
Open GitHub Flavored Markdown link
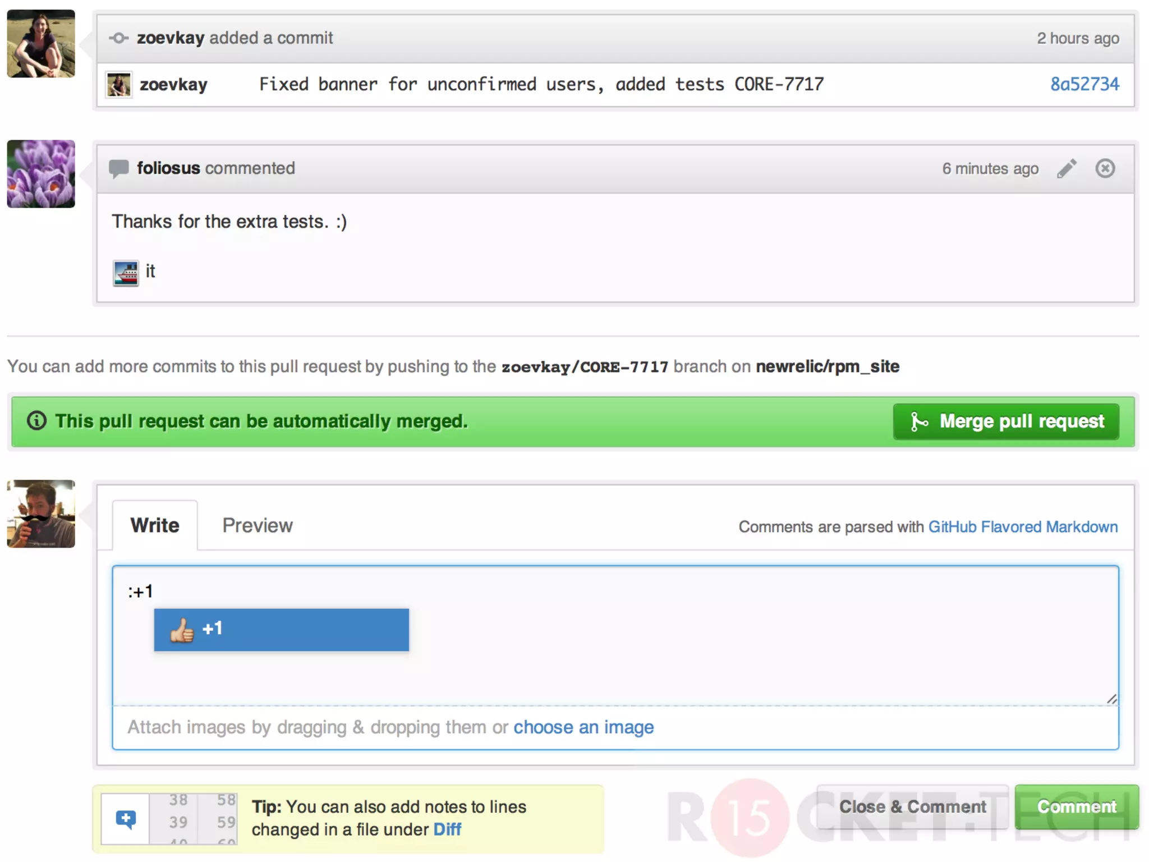click(1022, 527)
